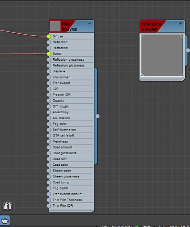Select the Self-illumination slot label
Image resolution: width=190 pixels, height=227 pixels.
64,130
